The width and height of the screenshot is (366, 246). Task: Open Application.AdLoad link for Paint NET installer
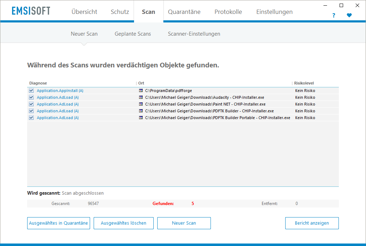(58, 104)
